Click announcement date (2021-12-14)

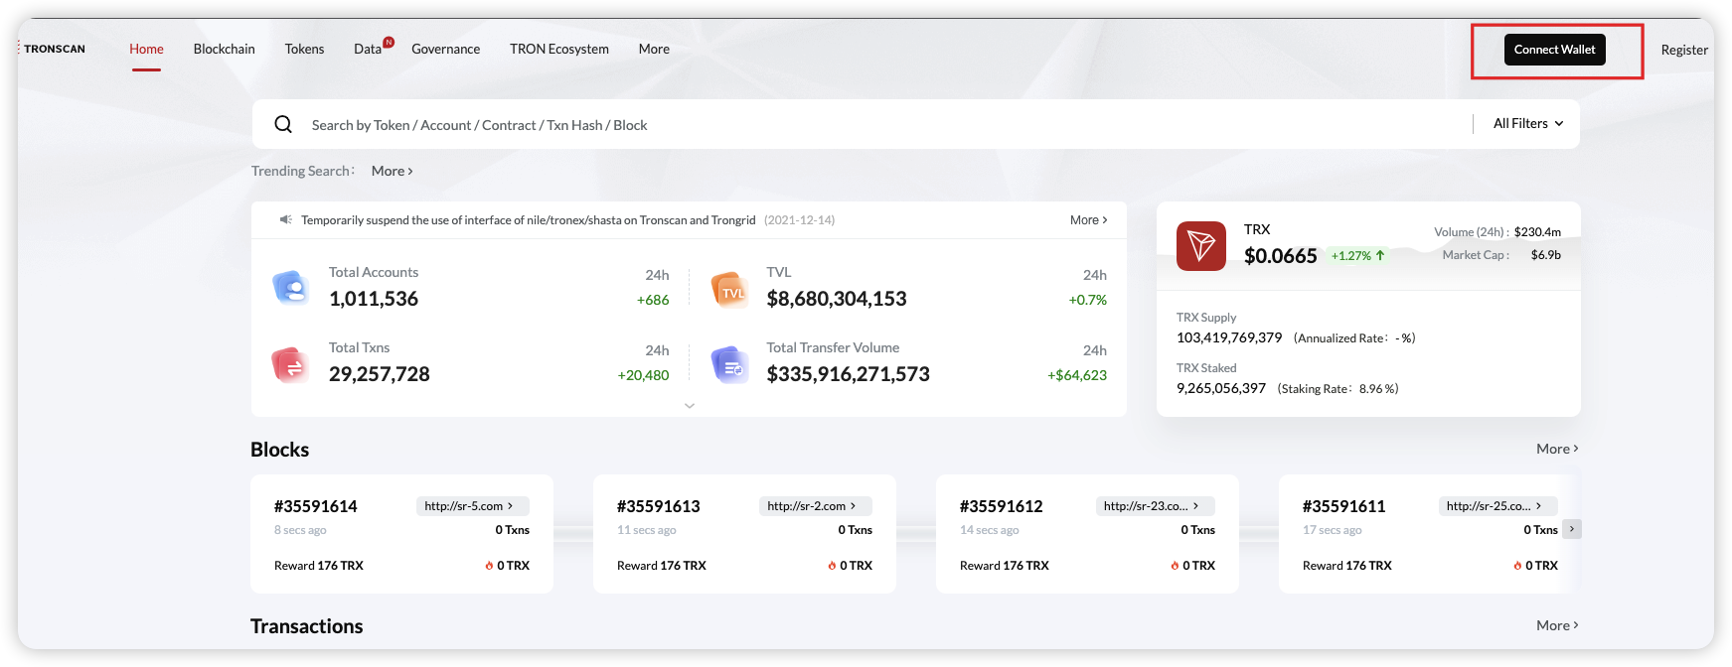point(799,220)
